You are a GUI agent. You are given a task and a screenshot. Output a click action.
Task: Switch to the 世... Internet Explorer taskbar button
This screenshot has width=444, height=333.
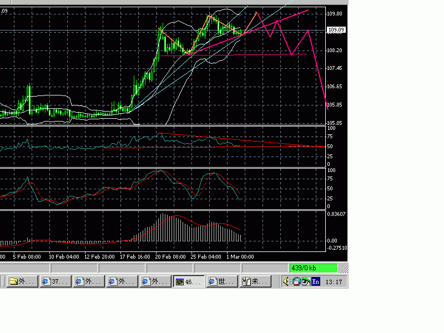click(222, 281)
